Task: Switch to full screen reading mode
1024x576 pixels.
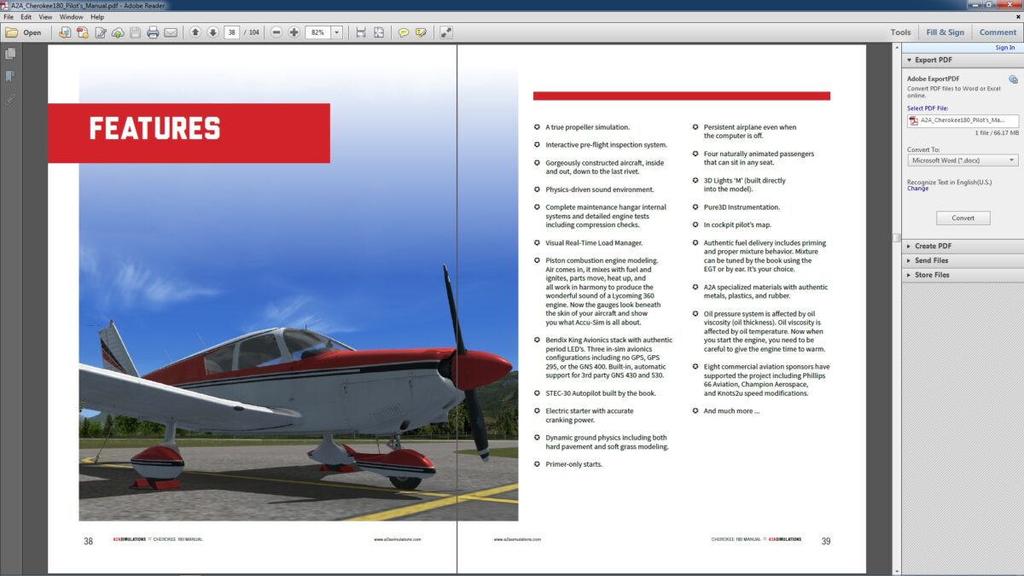Action: click(x=445, y=32)
